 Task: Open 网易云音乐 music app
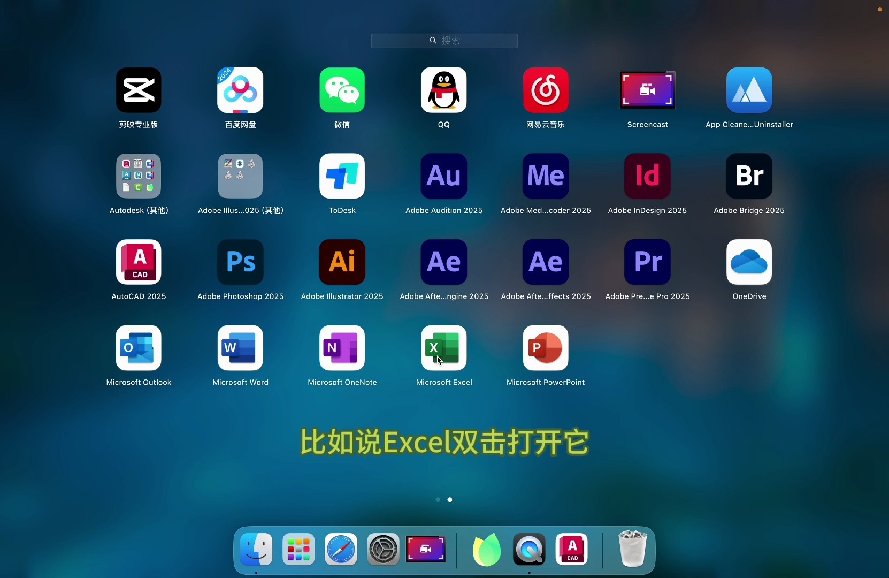[546, 90]
